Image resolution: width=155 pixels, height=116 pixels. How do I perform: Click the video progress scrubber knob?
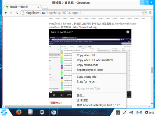tap(51, 92)
